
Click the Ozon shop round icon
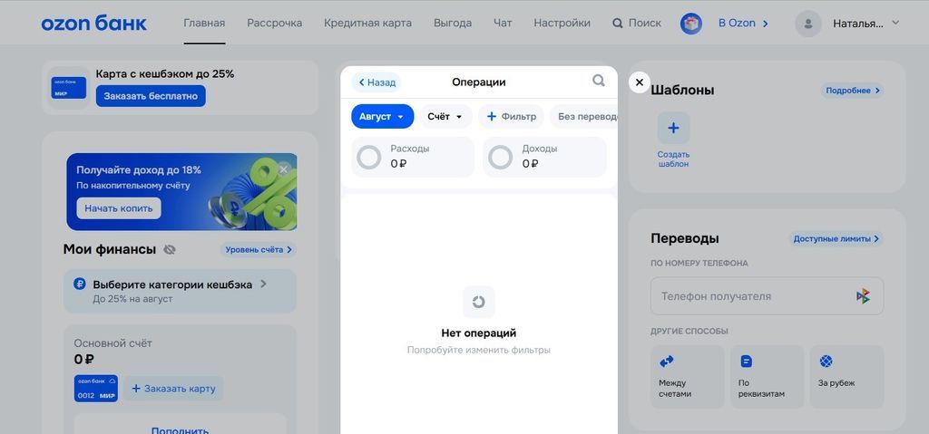(x=690, y=24)
